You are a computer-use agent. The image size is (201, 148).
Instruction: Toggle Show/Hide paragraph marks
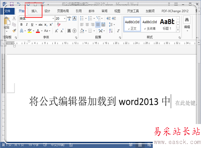pyautogui.click(x=118, y=31)
